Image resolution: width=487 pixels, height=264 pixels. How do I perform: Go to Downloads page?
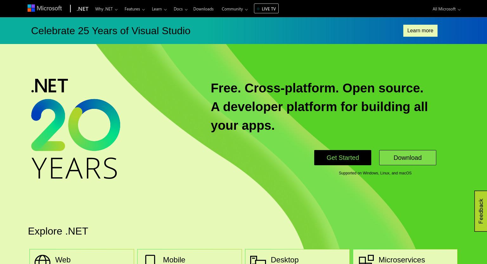pos(203,9)
